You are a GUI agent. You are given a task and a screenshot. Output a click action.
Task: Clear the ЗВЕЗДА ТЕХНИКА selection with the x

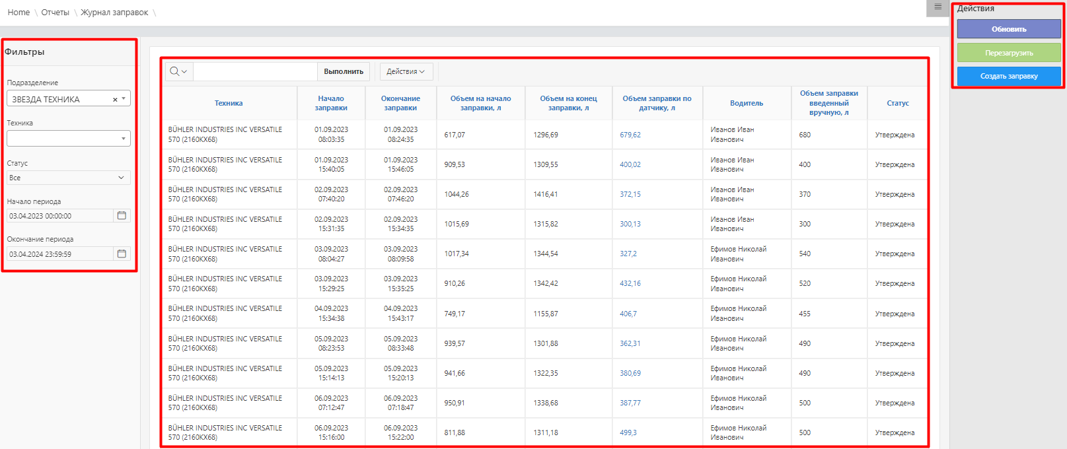(x=115, y=100)
